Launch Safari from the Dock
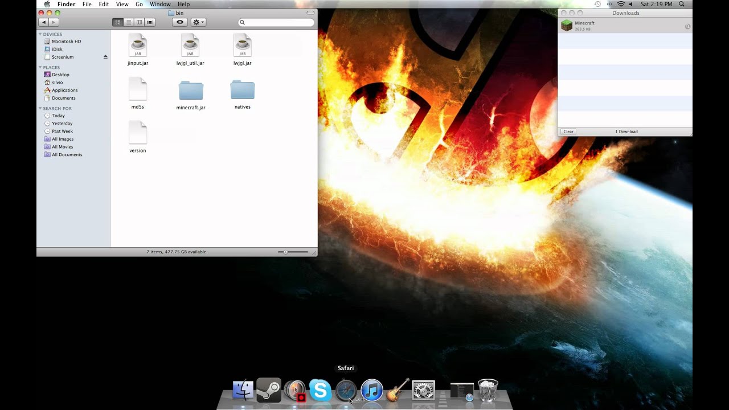The image size is (729, 410). (346, 391)
